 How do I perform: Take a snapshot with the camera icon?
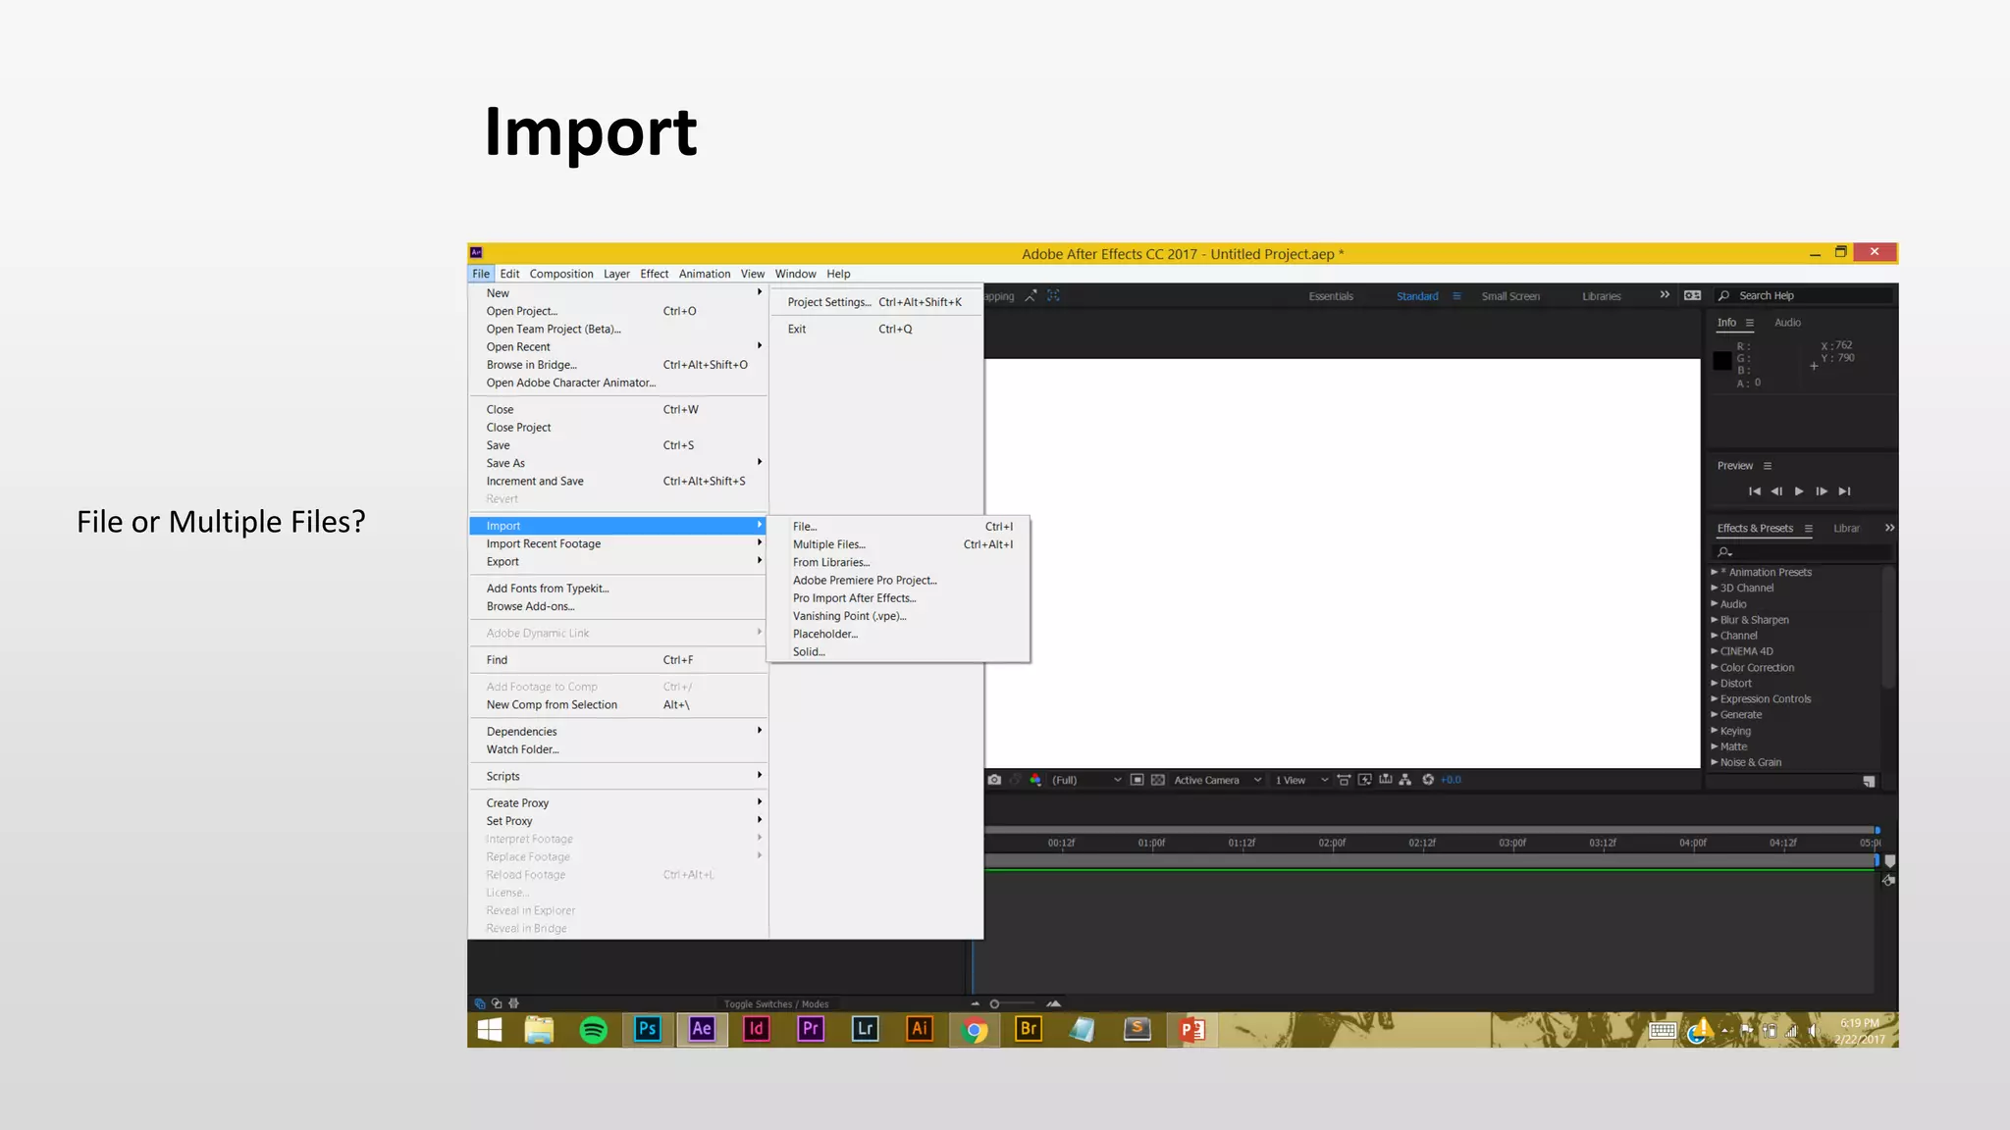[x=994, y=780]
